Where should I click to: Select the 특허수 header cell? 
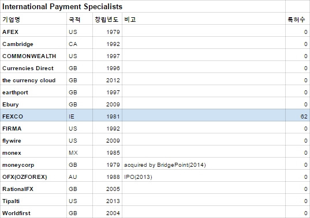pyautogui.click(x=298, y=20)
